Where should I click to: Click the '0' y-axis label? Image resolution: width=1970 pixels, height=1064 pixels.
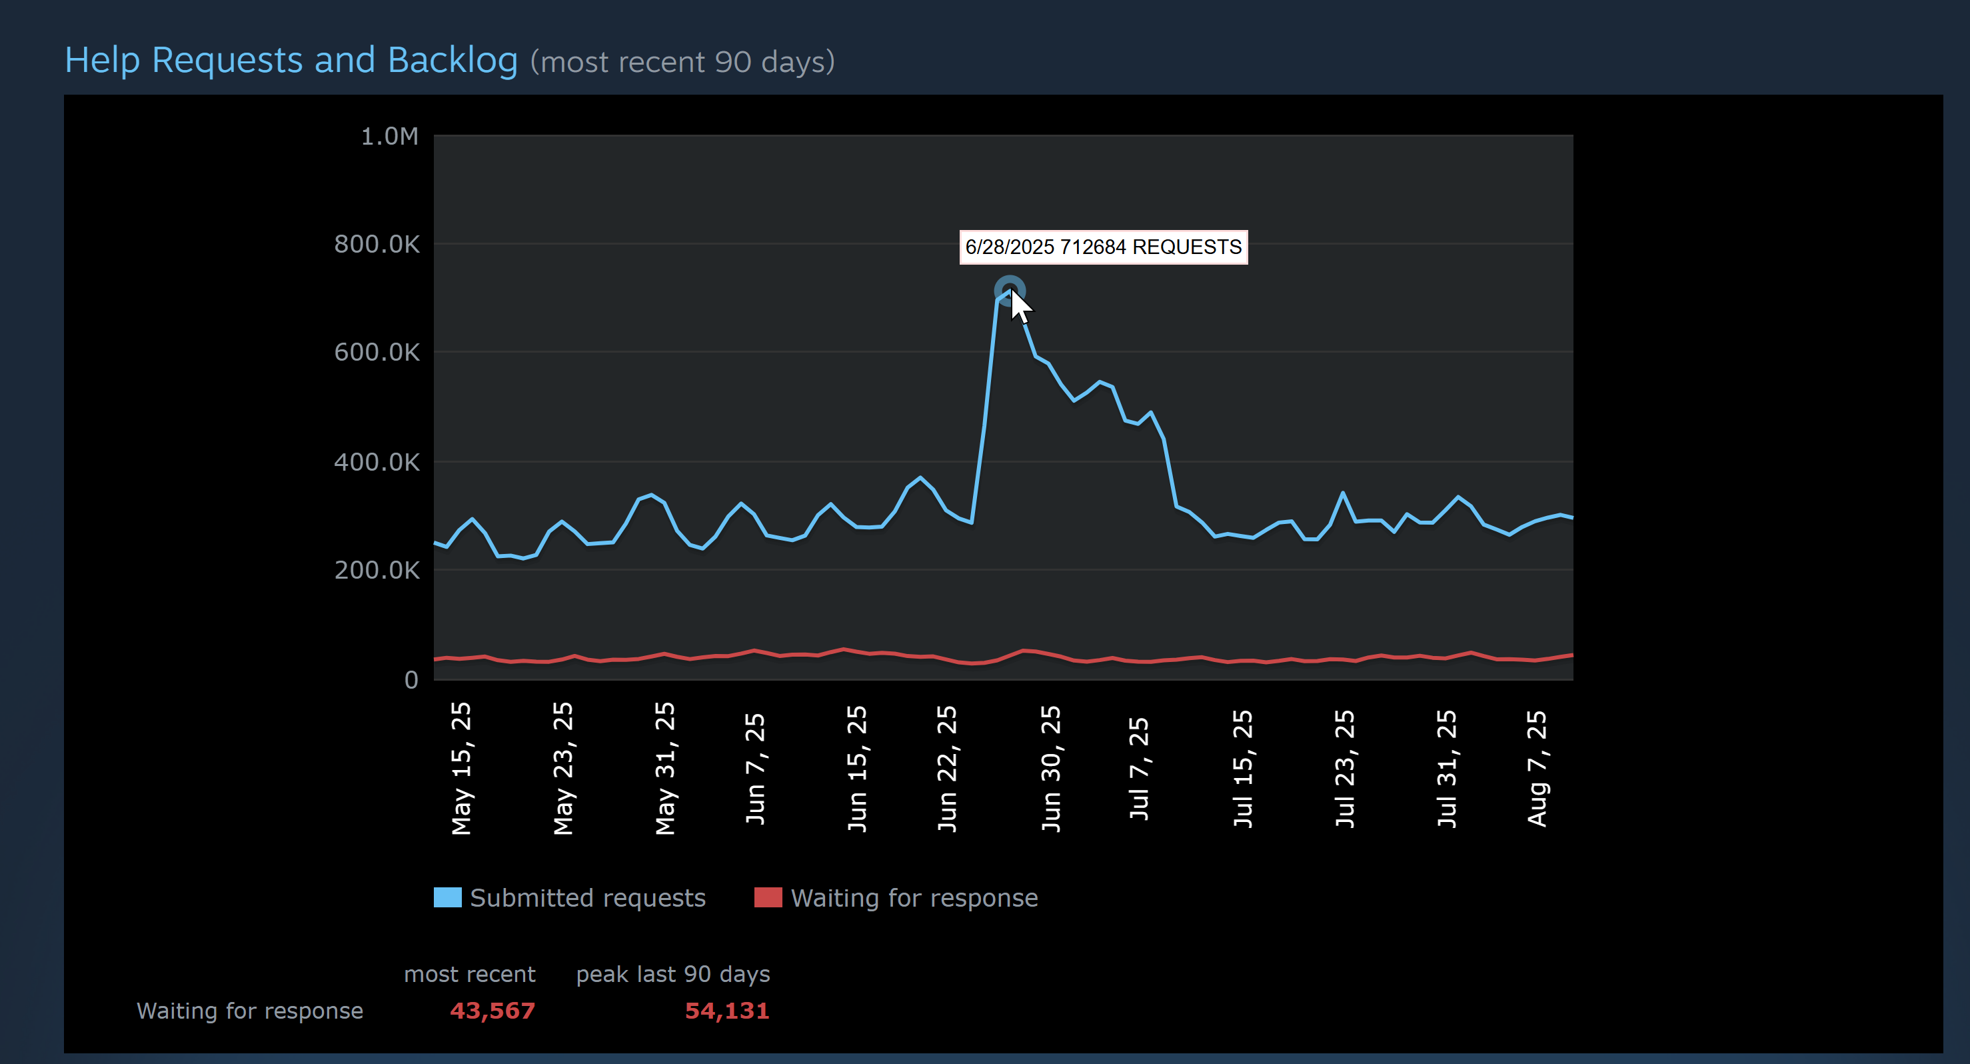411,679
